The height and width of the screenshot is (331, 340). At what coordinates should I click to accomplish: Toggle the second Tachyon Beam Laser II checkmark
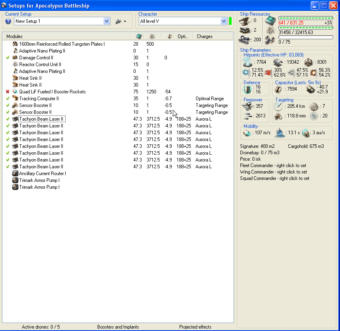[8, 126]
